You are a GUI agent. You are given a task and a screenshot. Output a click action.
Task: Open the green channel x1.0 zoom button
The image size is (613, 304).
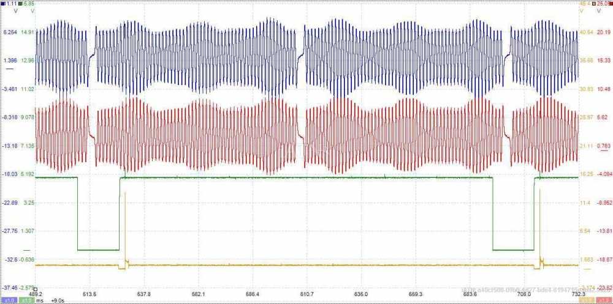tap(27, 300)
